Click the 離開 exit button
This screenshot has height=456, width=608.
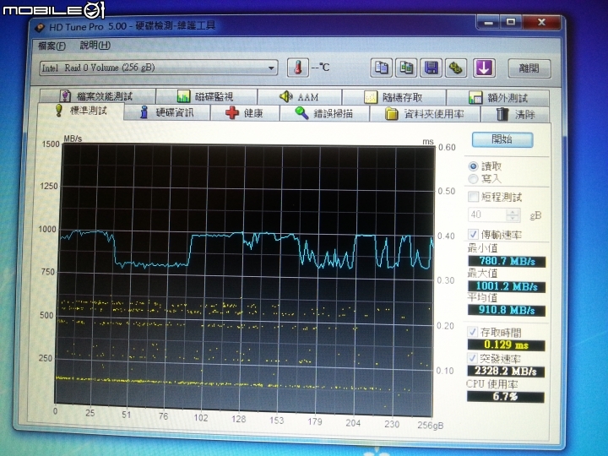(x=529, y=68)
